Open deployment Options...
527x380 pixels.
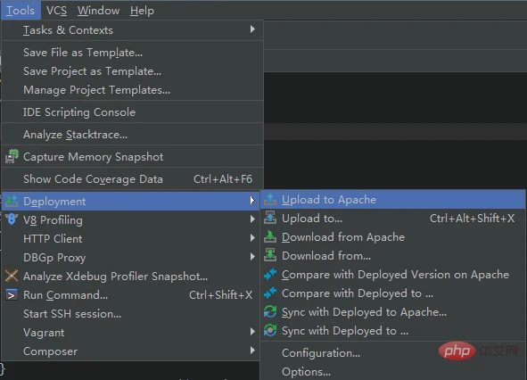point(393,372)
